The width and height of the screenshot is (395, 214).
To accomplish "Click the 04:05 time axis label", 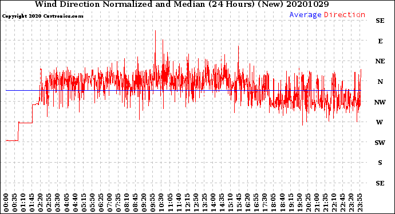I will (x=66, y=203).
